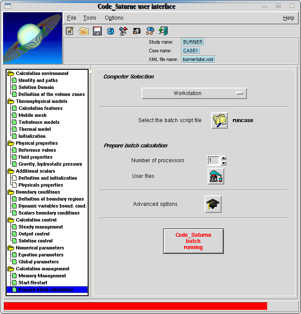Click the eyeglasses icon in toolbar
The image size is (301, 314).
(150, 31)
